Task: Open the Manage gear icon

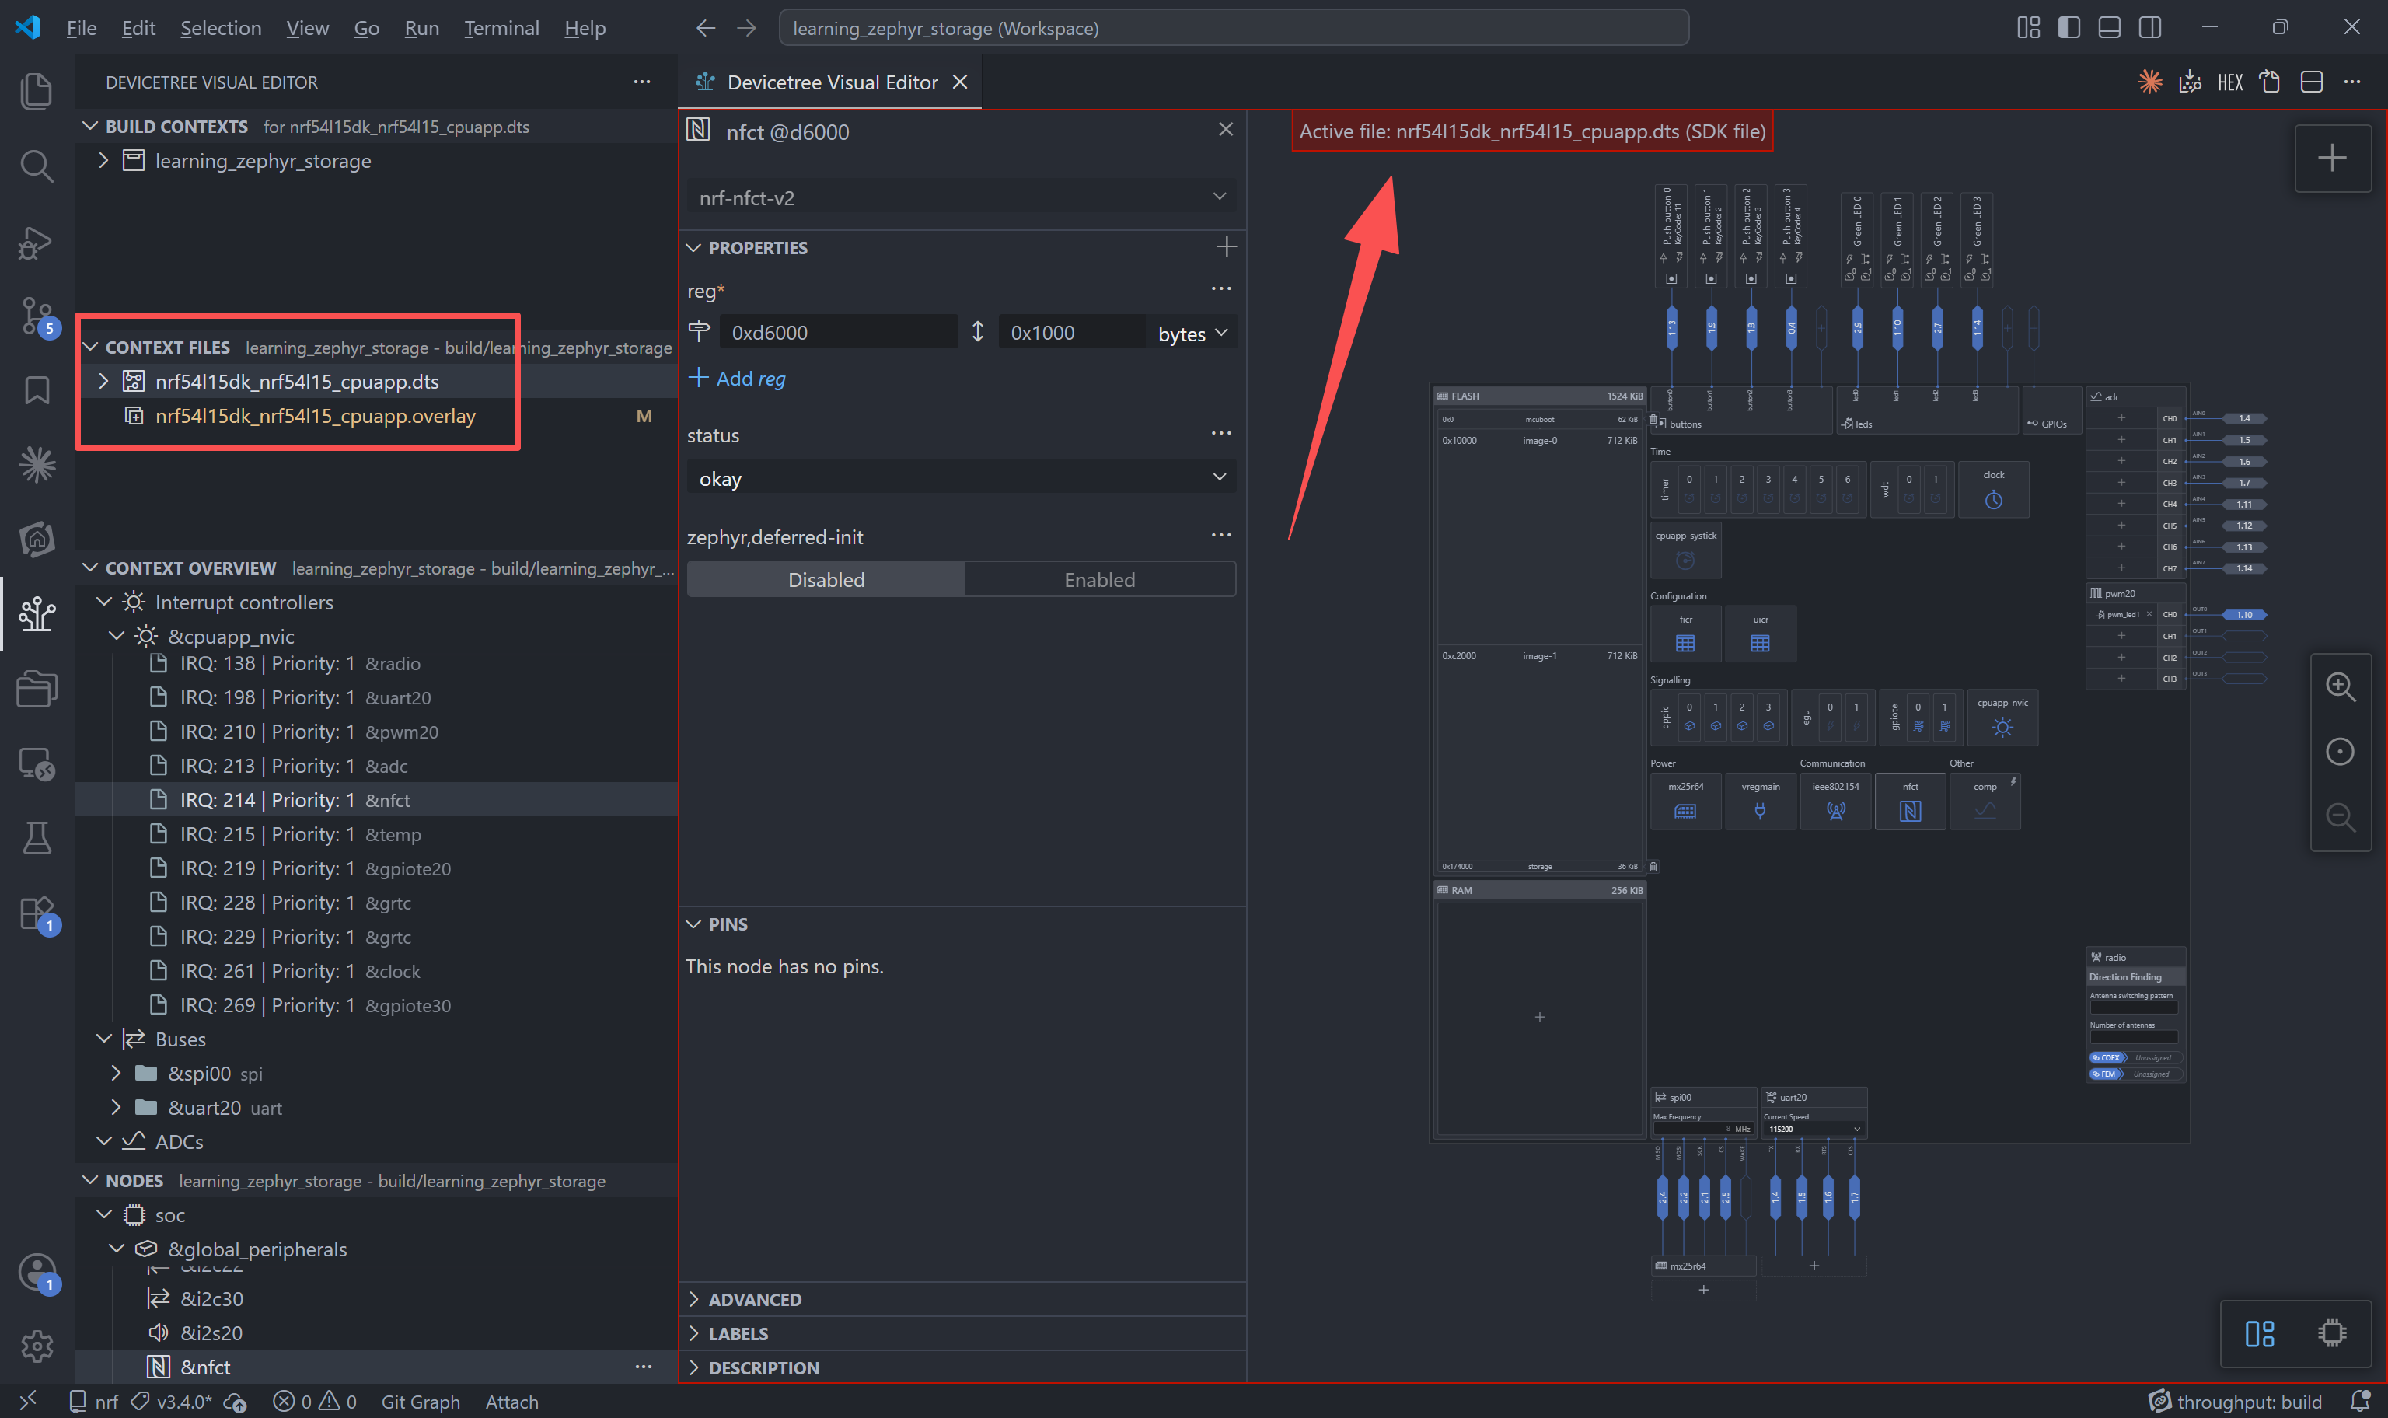Action: coord(37,1346)
